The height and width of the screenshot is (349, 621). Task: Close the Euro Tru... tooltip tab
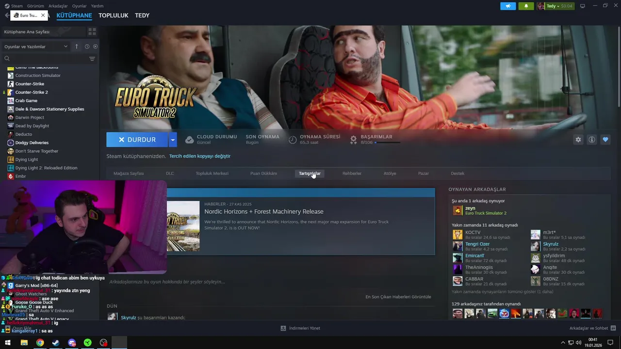click(43, 16)
